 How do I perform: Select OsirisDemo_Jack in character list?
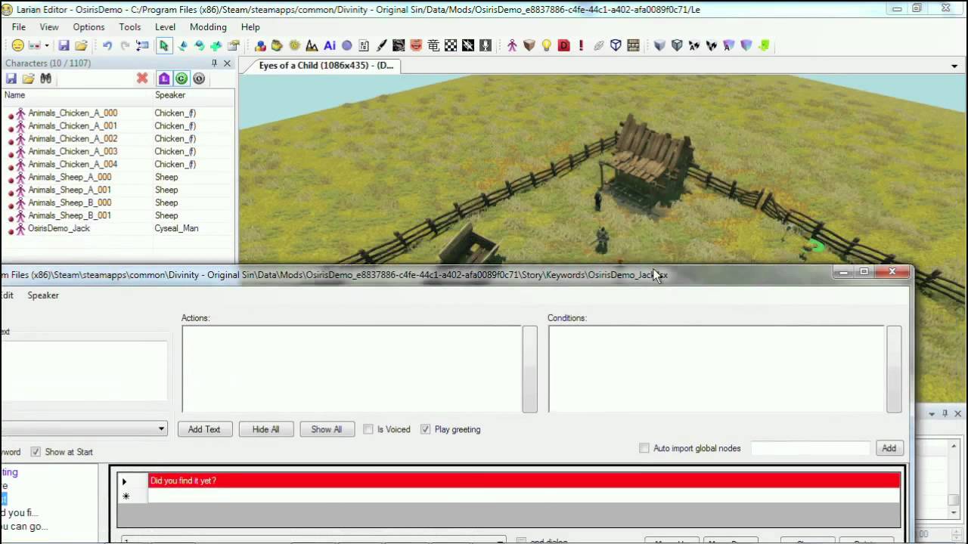coord(59,229)
